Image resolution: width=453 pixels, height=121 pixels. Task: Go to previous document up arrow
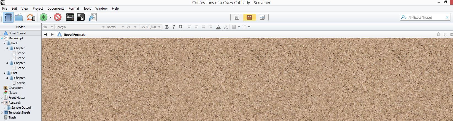point(438,34)
